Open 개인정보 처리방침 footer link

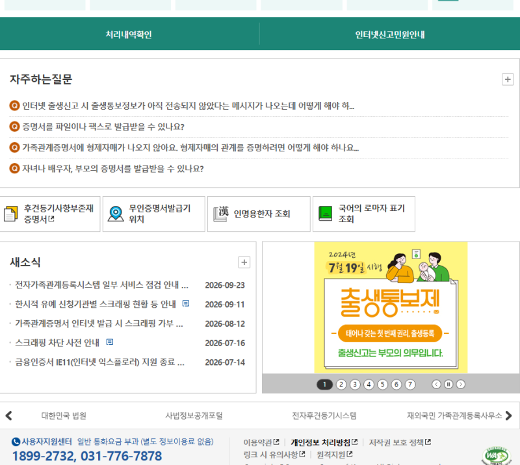click(324, 442)
